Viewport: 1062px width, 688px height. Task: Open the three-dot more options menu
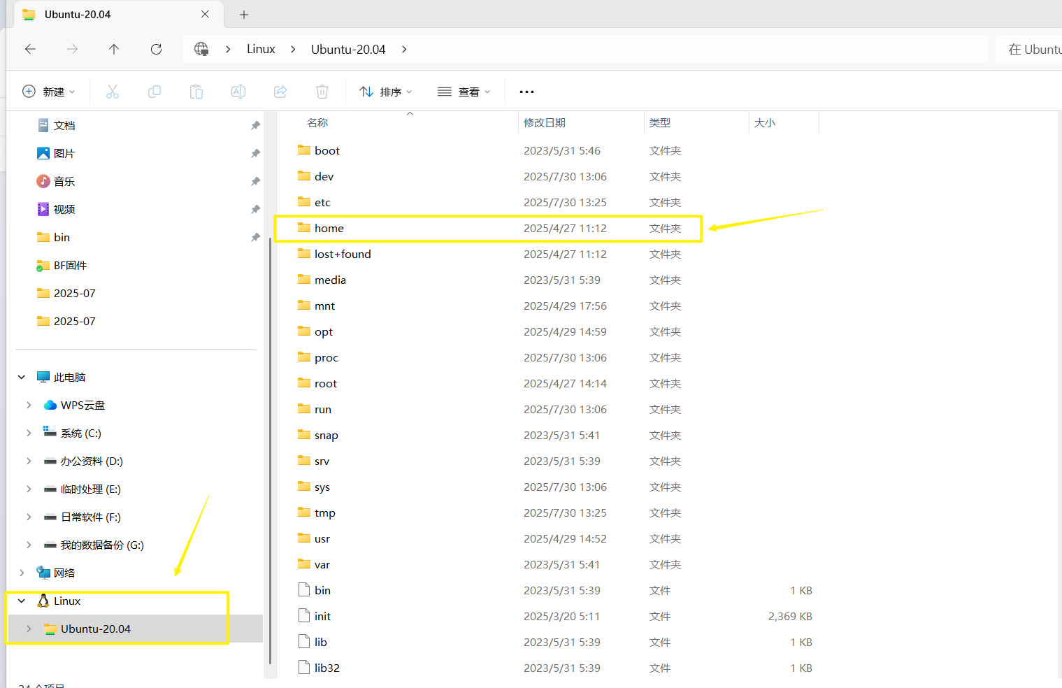pyautogui.click(x=526, y=92)
